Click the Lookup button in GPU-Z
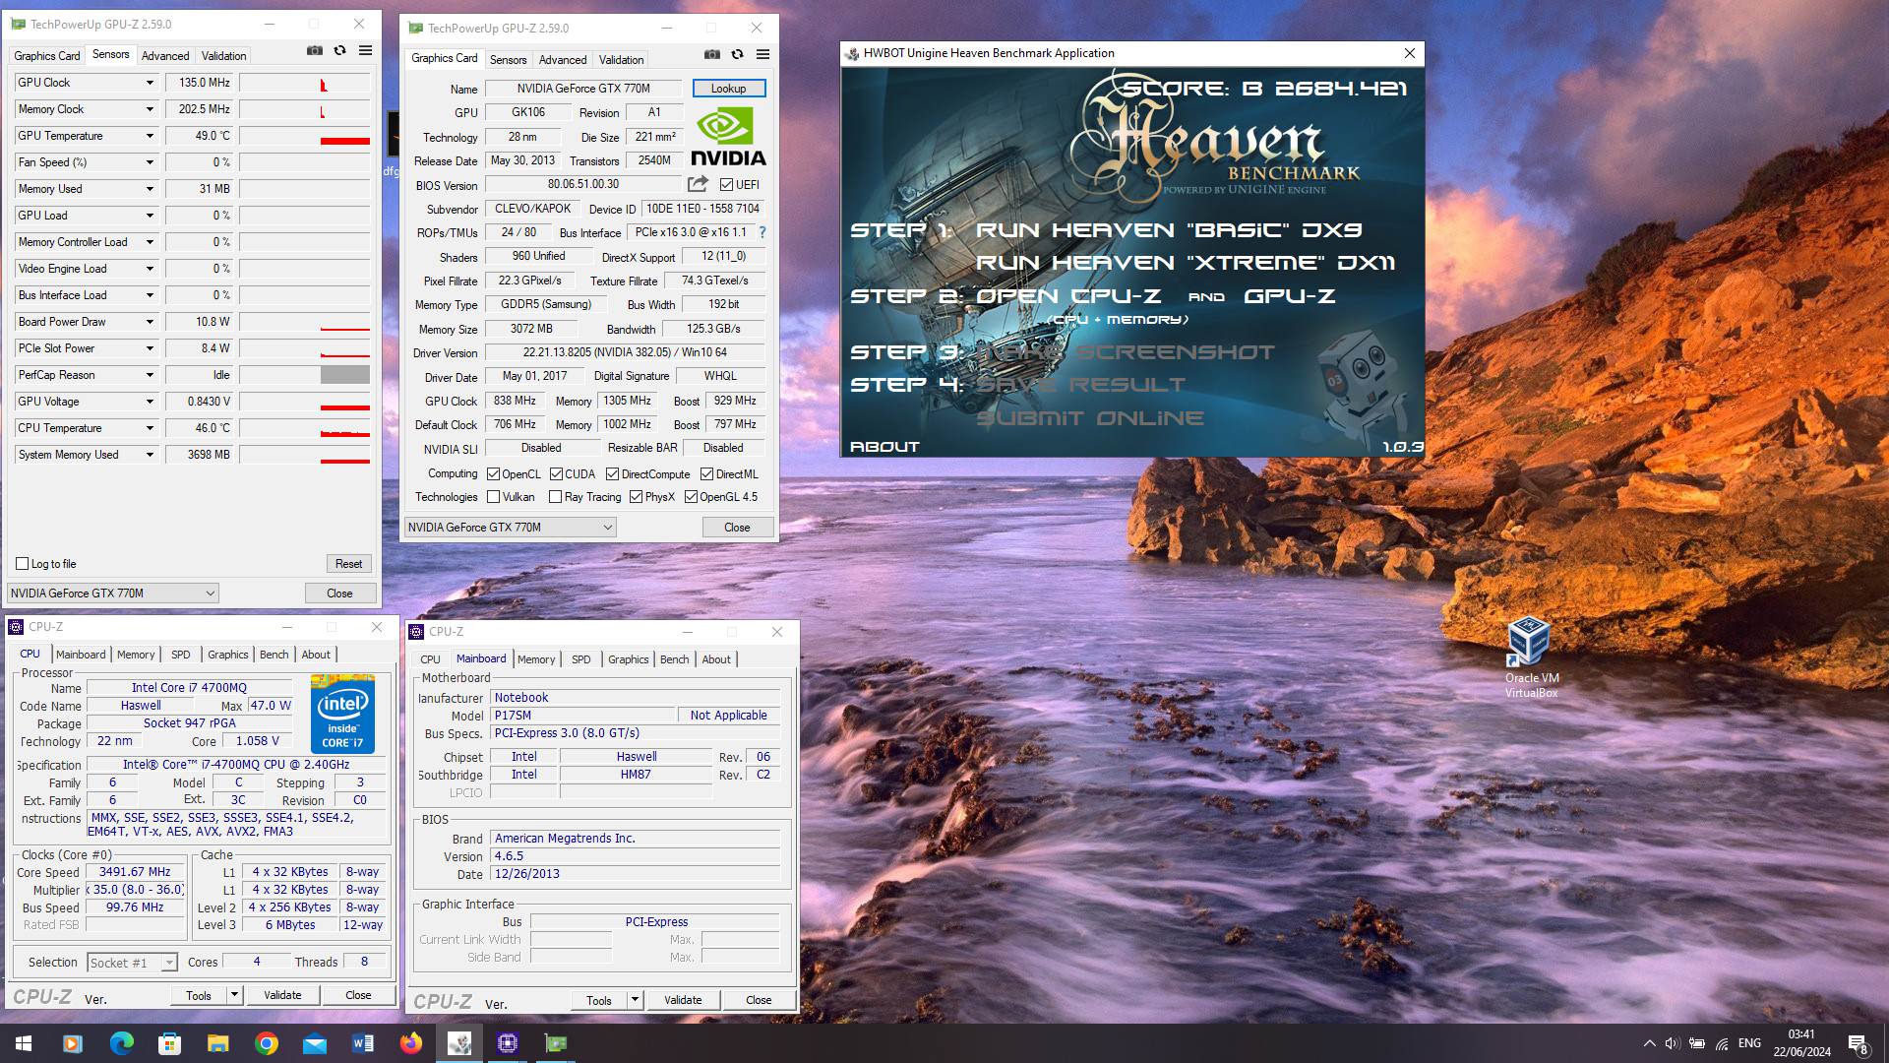 coord(728,89)
